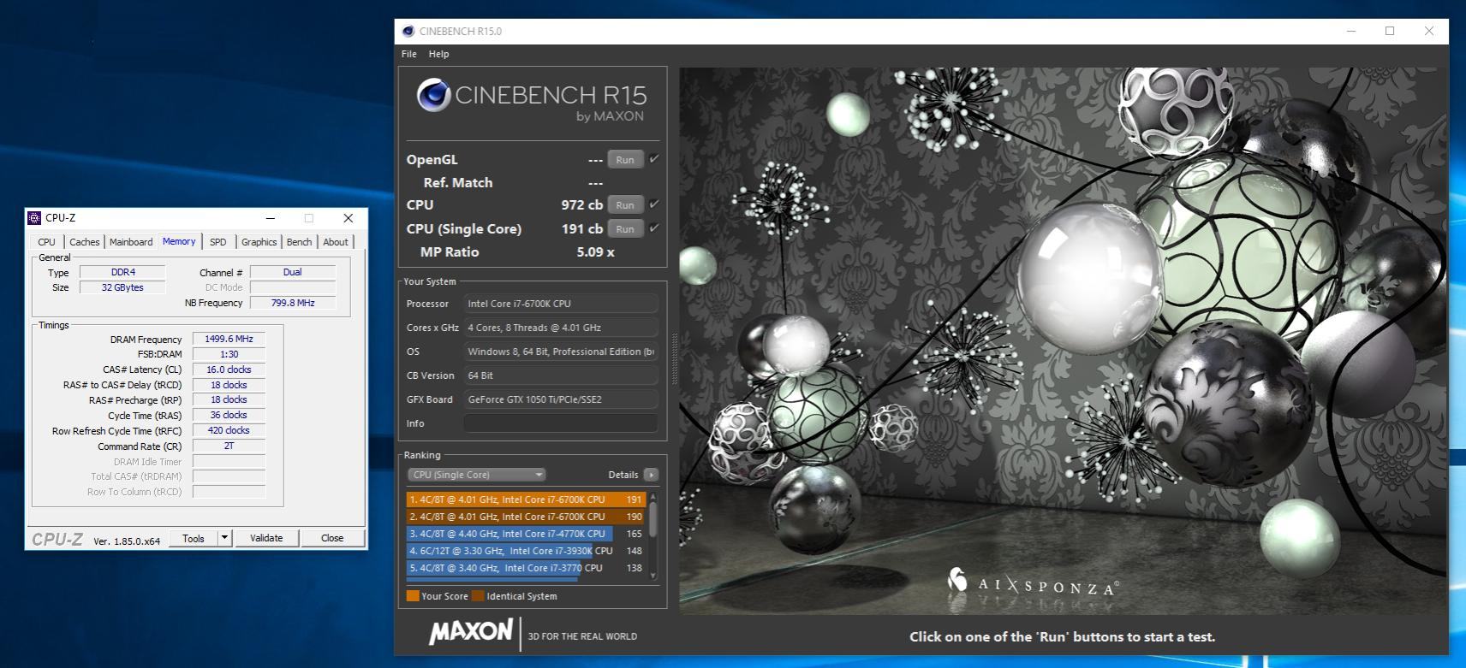Click the Info input field
Image resolution: width=1466 pixels, height=668 pixels.
click(561, 423)
